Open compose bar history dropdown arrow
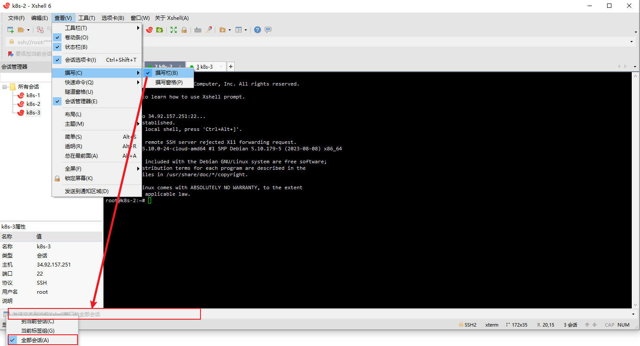The image size is (640, 346). [634, 314]
